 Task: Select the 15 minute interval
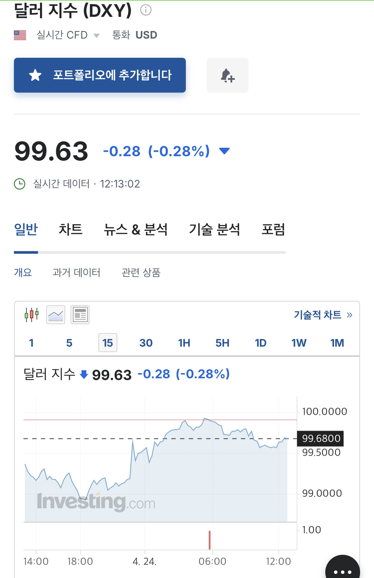108,343
